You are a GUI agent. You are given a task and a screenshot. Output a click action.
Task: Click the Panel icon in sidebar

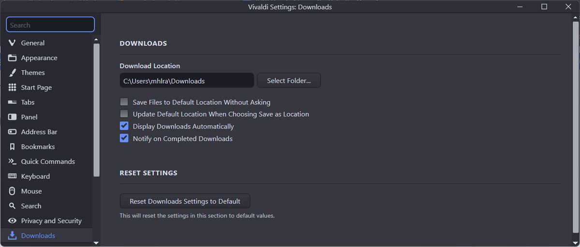(13, 117)
